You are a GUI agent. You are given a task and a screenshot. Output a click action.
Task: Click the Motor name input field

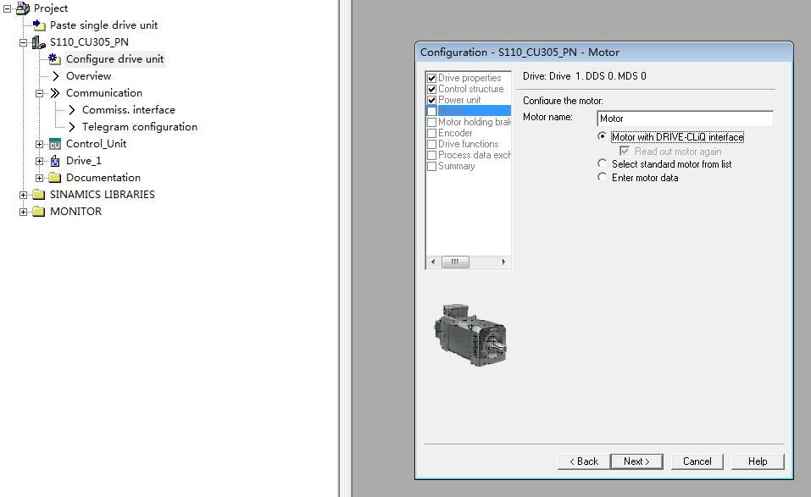point(685,119)
